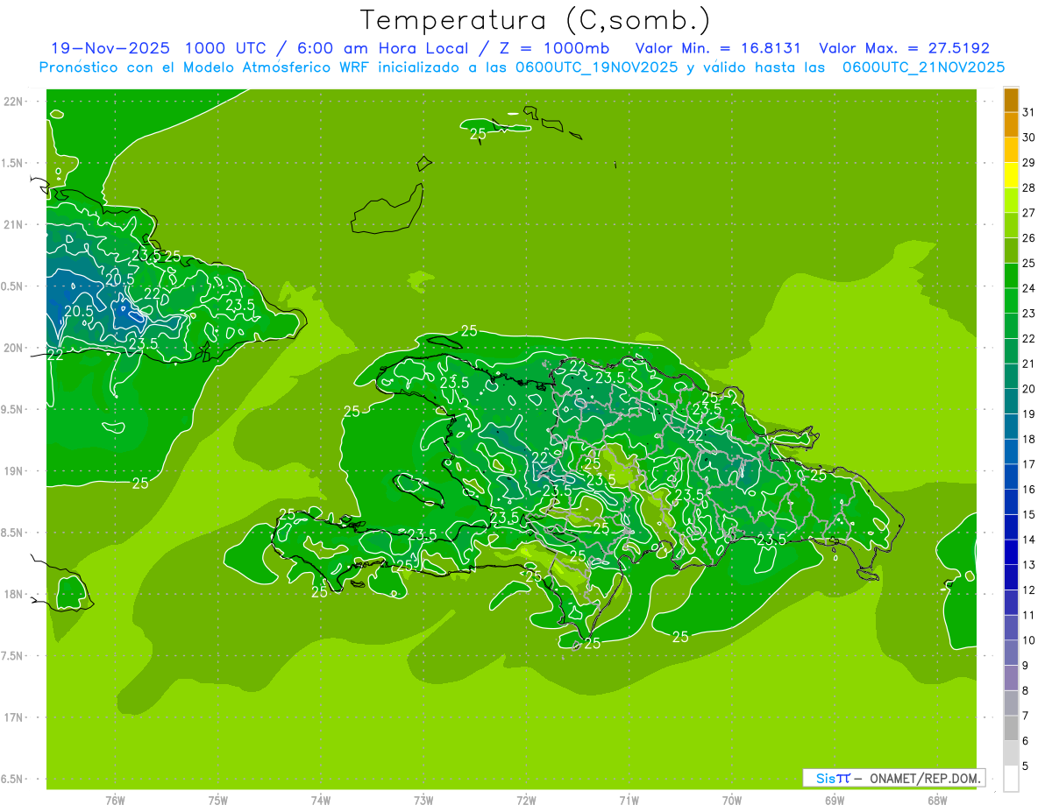
Task: Click the "75W" longitude axis label
Action: [218, 801]
